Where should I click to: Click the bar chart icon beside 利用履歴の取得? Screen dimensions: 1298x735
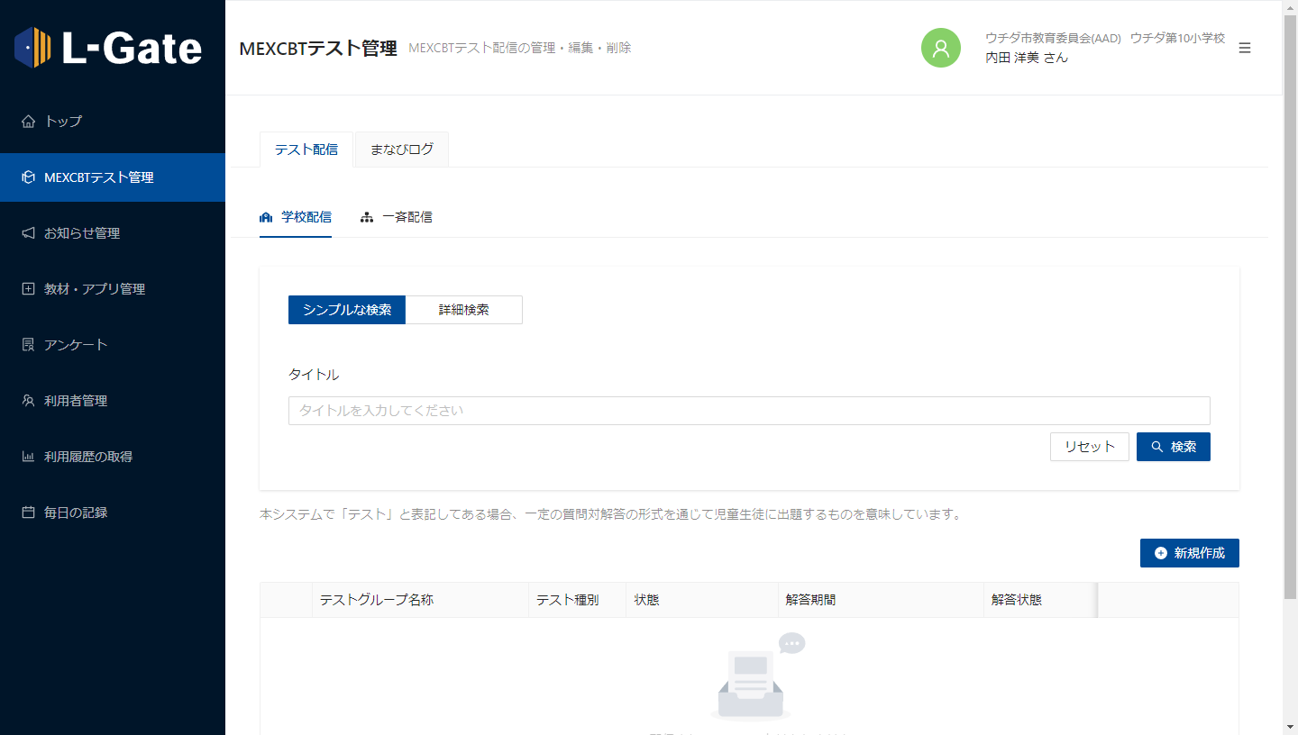coord(28,457)
